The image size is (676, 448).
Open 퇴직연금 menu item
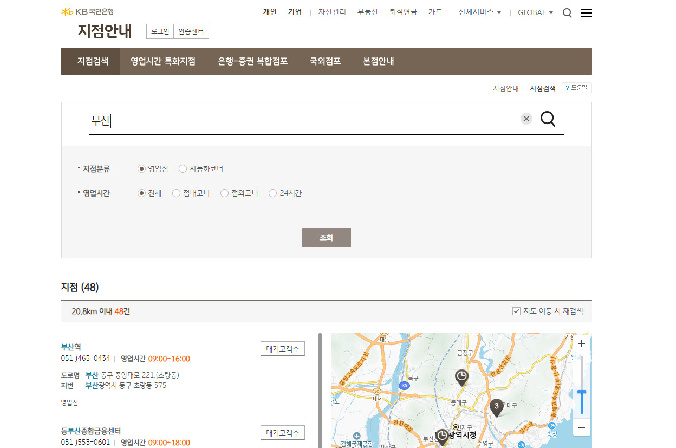click(x=403, y=12)
